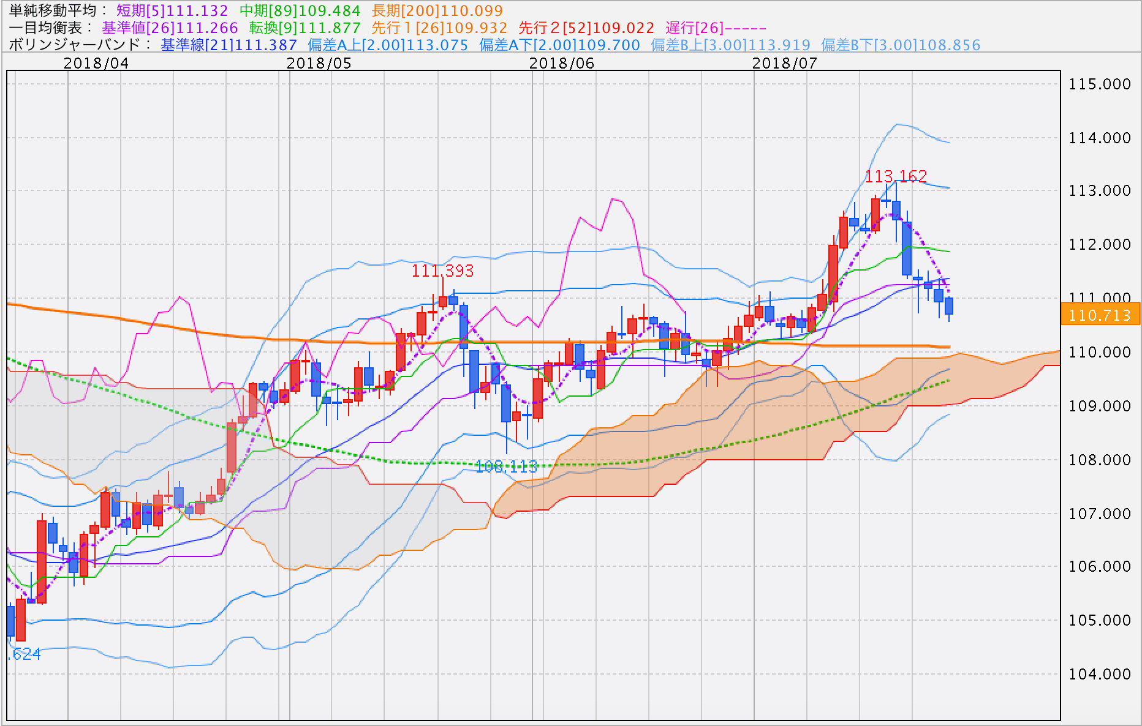Click the 2018/06 date label
1142x726 pixels.
click(562, 63)
